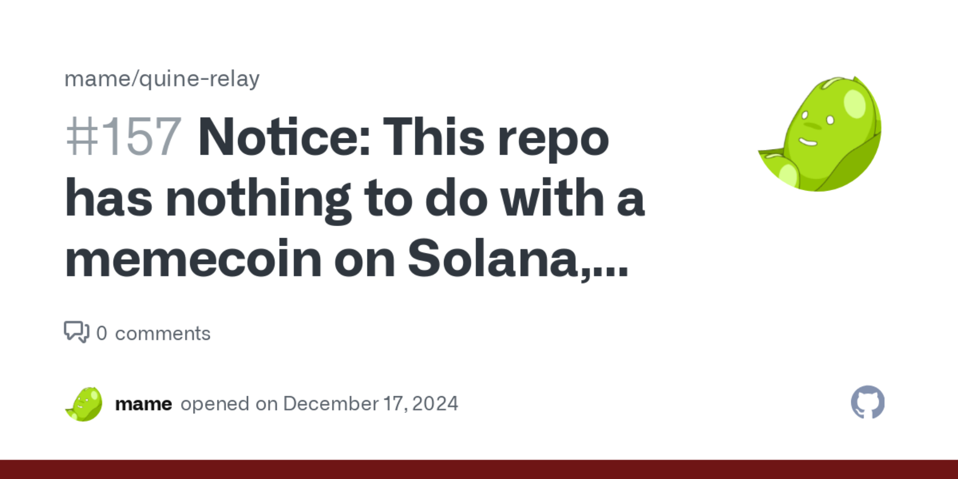
Task: Click the GitHub Octocat logo
Action: point(867,402)
